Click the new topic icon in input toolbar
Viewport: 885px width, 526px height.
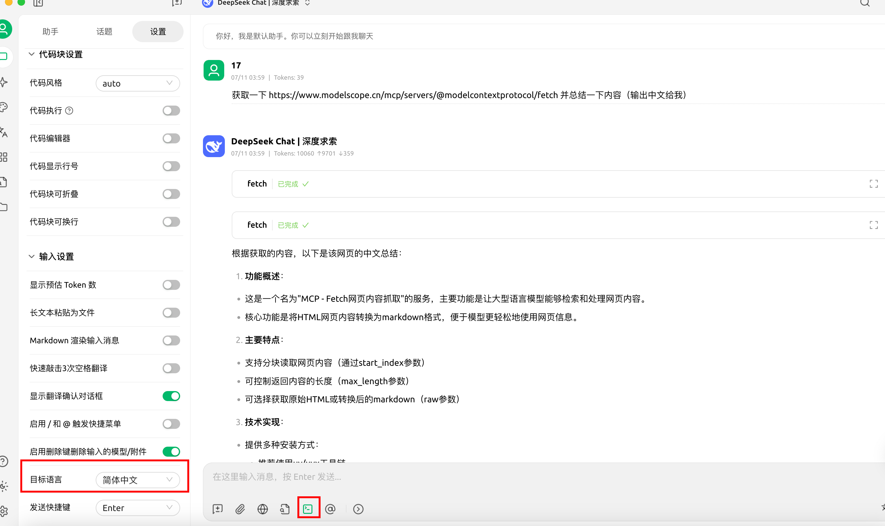[x=218, y=509]
